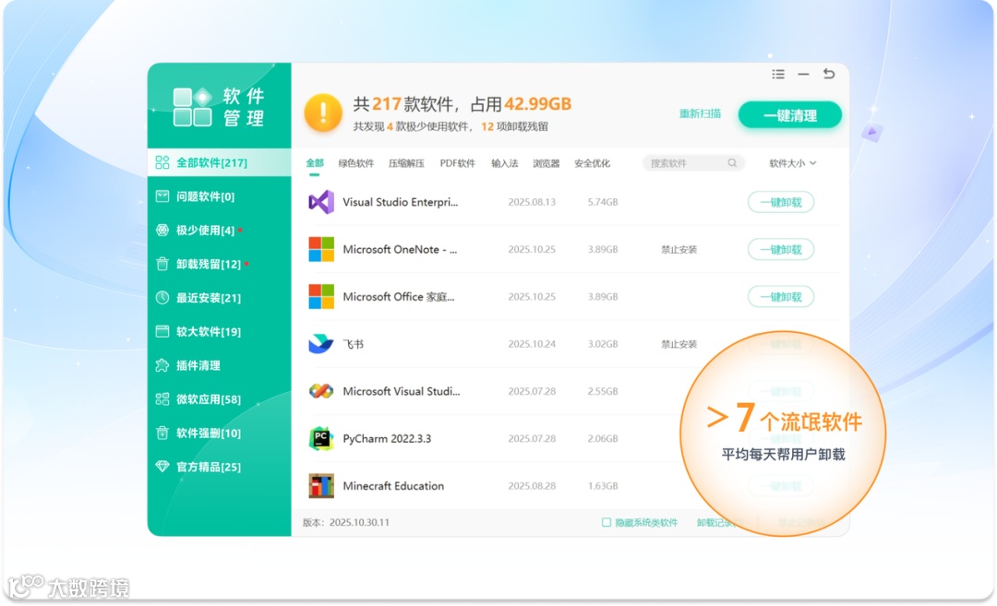Click the diamond icon beside 官方精品
The height and width of the screenshot is (606, 997).
click(162, 466)
